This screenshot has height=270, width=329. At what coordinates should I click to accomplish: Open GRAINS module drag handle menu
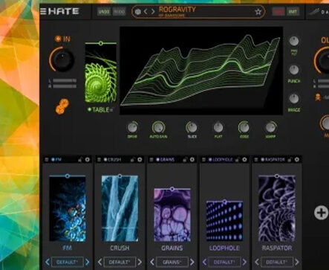pyautogui.click(x=152, y=160)
